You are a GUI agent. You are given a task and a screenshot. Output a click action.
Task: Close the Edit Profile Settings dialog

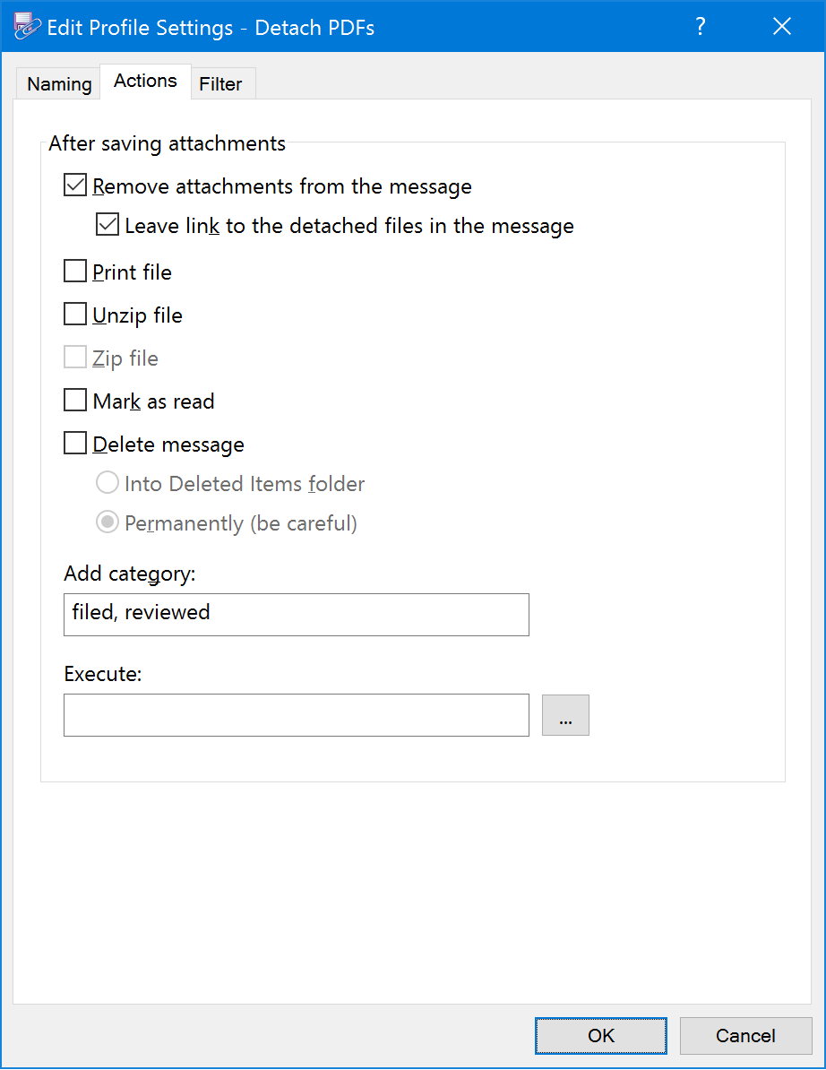(x=782, y=27)
